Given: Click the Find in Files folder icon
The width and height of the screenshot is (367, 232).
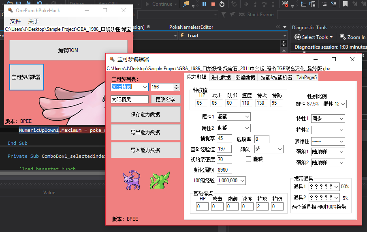Looking at the screenshot, I should tap(186, 4).
